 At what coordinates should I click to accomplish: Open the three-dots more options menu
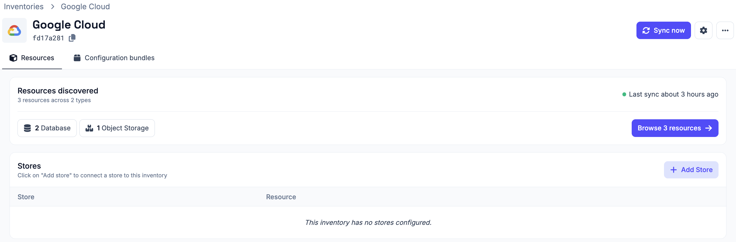tap(725, 30)
